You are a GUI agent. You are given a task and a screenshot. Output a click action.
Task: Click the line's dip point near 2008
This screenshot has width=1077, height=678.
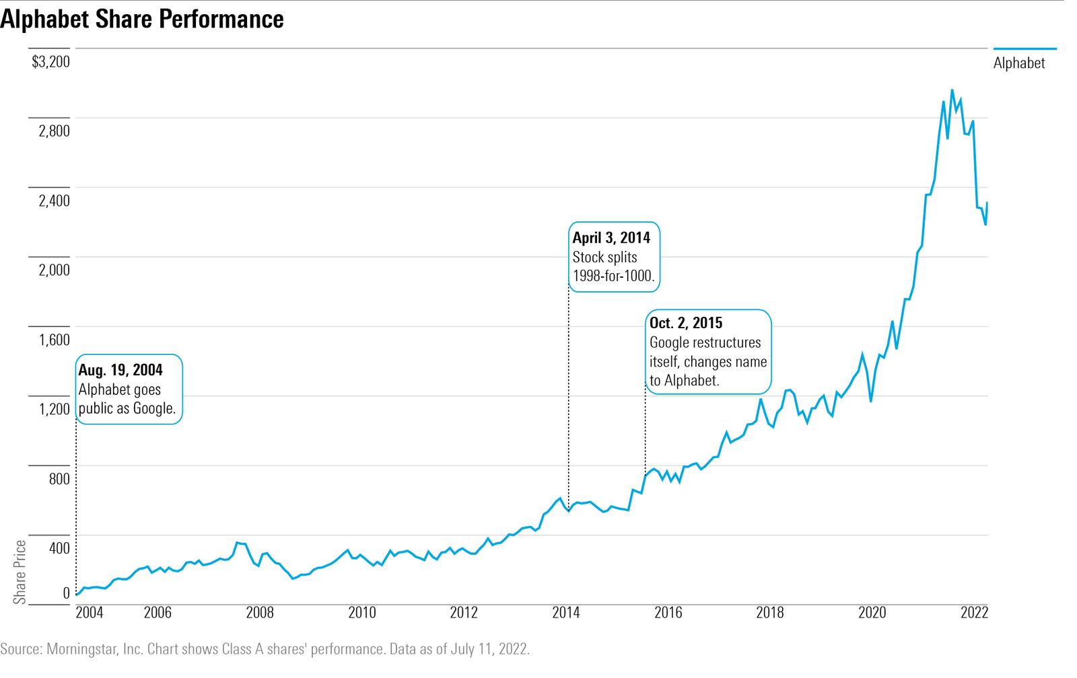coord(294,577)
